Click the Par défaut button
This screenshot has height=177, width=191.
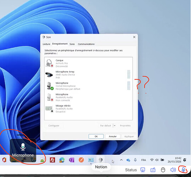click(x=106, y=126)
